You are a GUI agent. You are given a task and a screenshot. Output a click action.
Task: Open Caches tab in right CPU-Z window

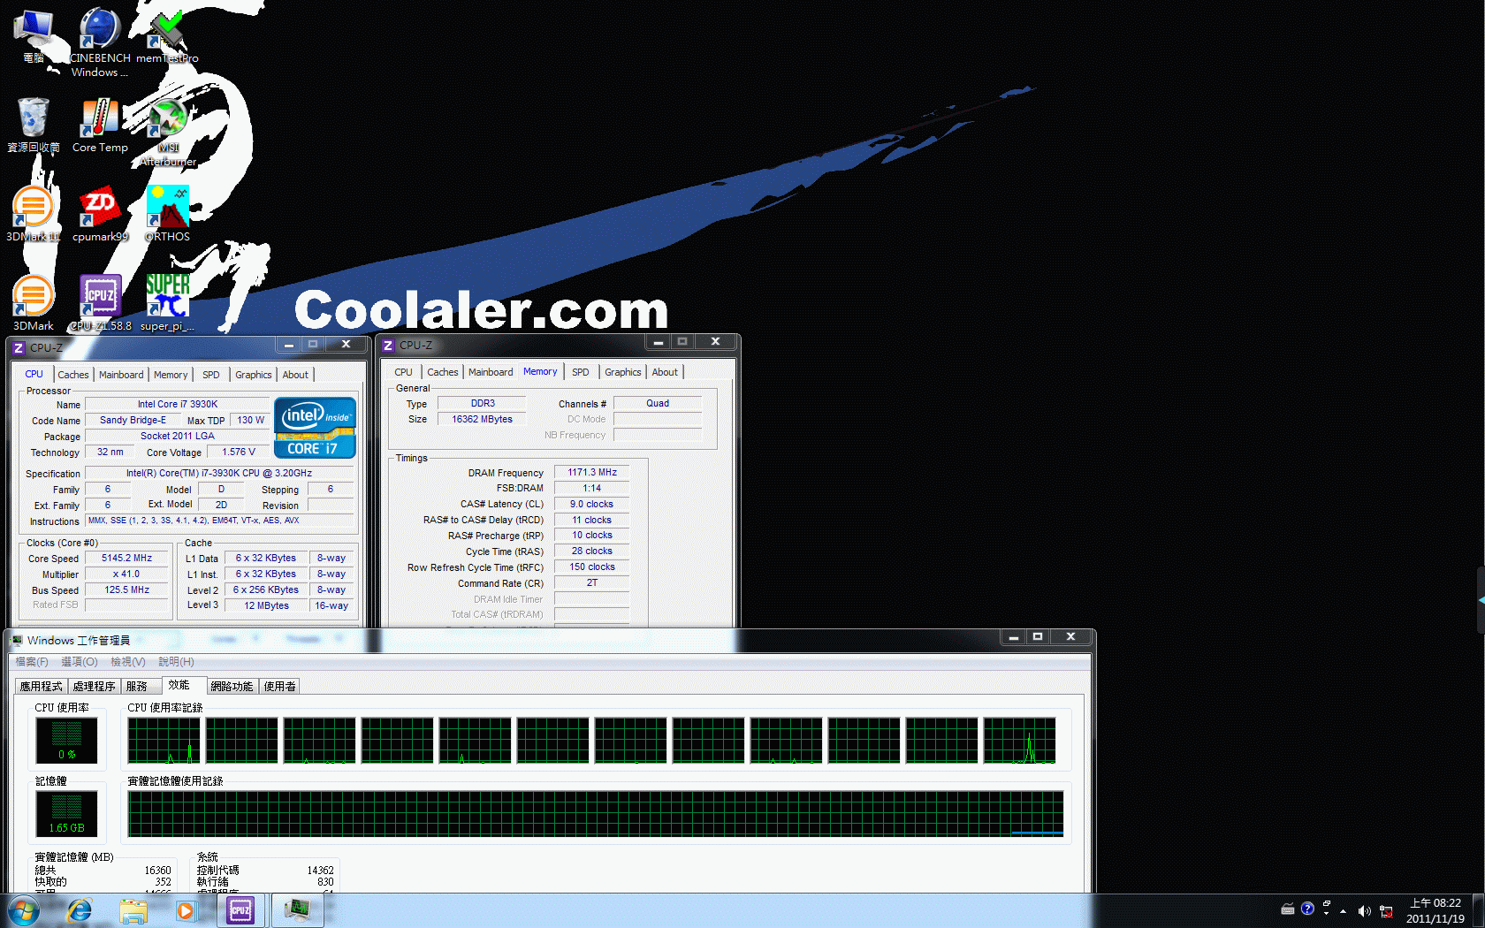[x=443, y=372]
